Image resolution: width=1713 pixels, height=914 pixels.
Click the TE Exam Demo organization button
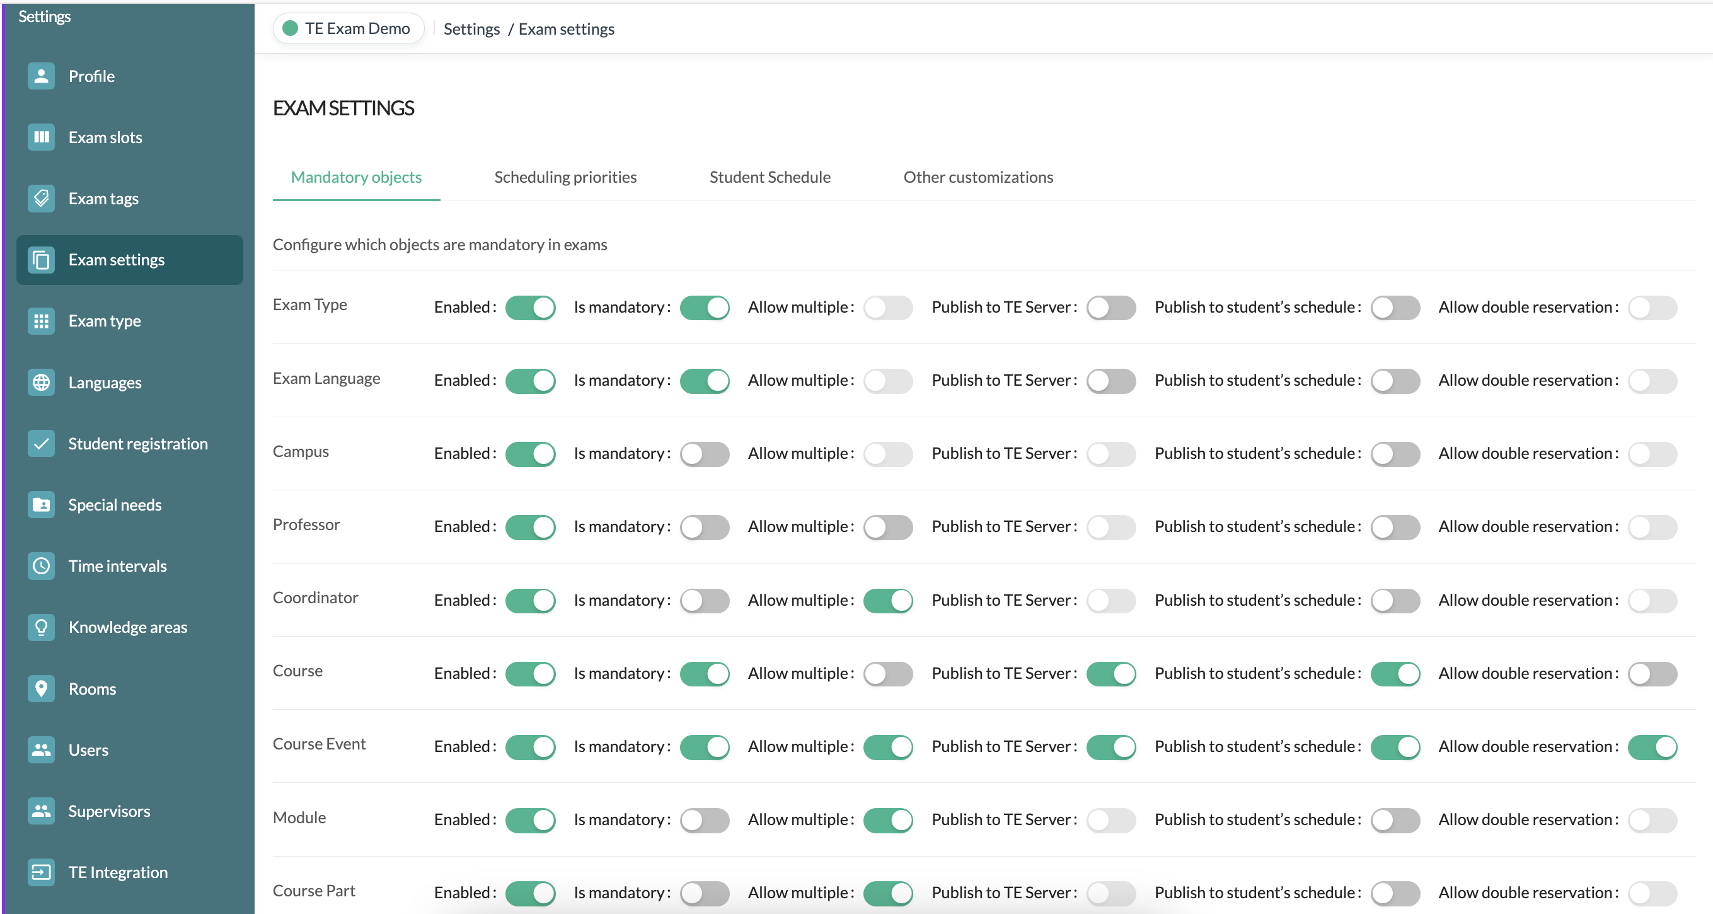[x=349, y=28]
